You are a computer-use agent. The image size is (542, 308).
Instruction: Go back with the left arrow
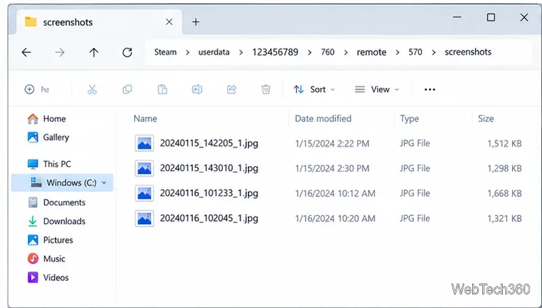(x=26, y=53)
